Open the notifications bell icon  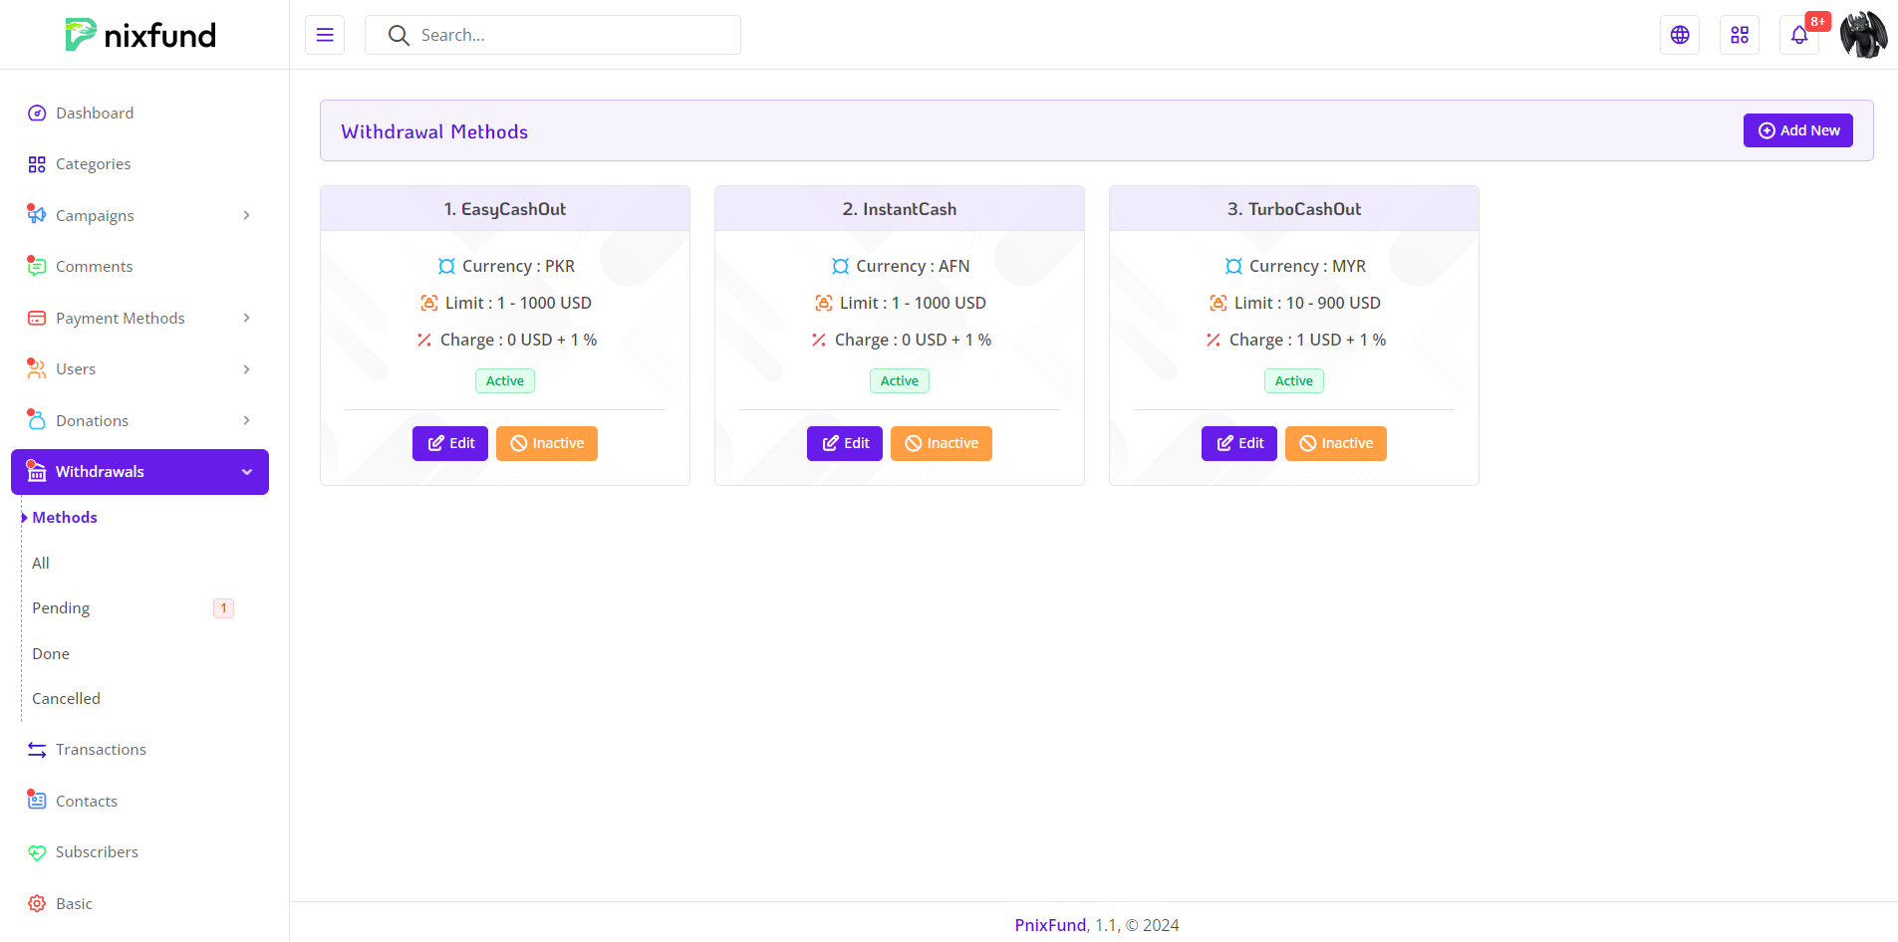point(1799,35)
